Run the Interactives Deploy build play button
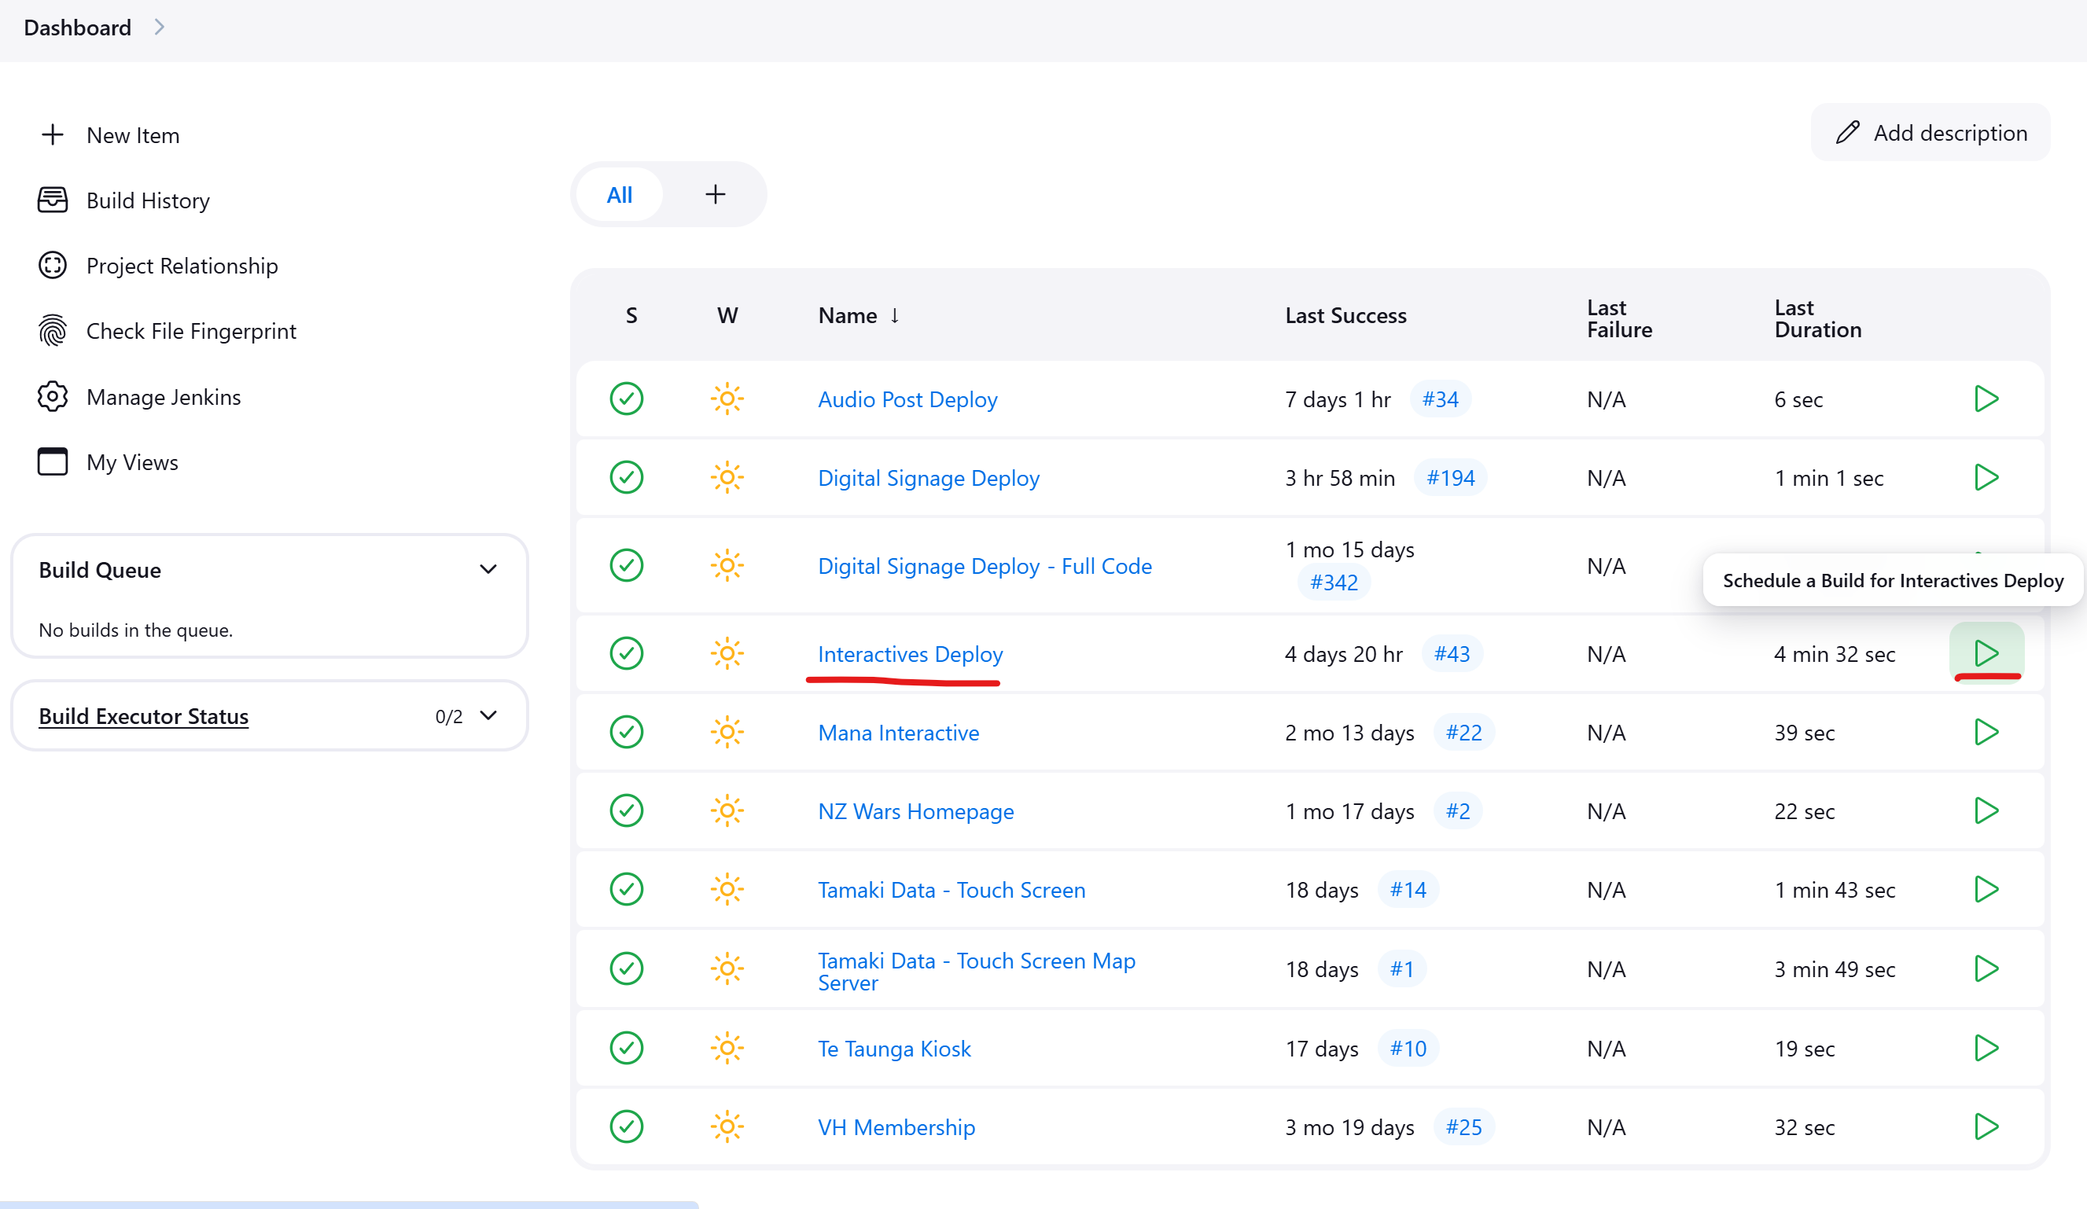The image size is (2087, 1209). coord(1986,653)
